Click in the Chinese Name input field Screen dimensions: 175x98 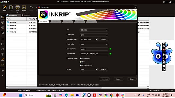point(94,49)
